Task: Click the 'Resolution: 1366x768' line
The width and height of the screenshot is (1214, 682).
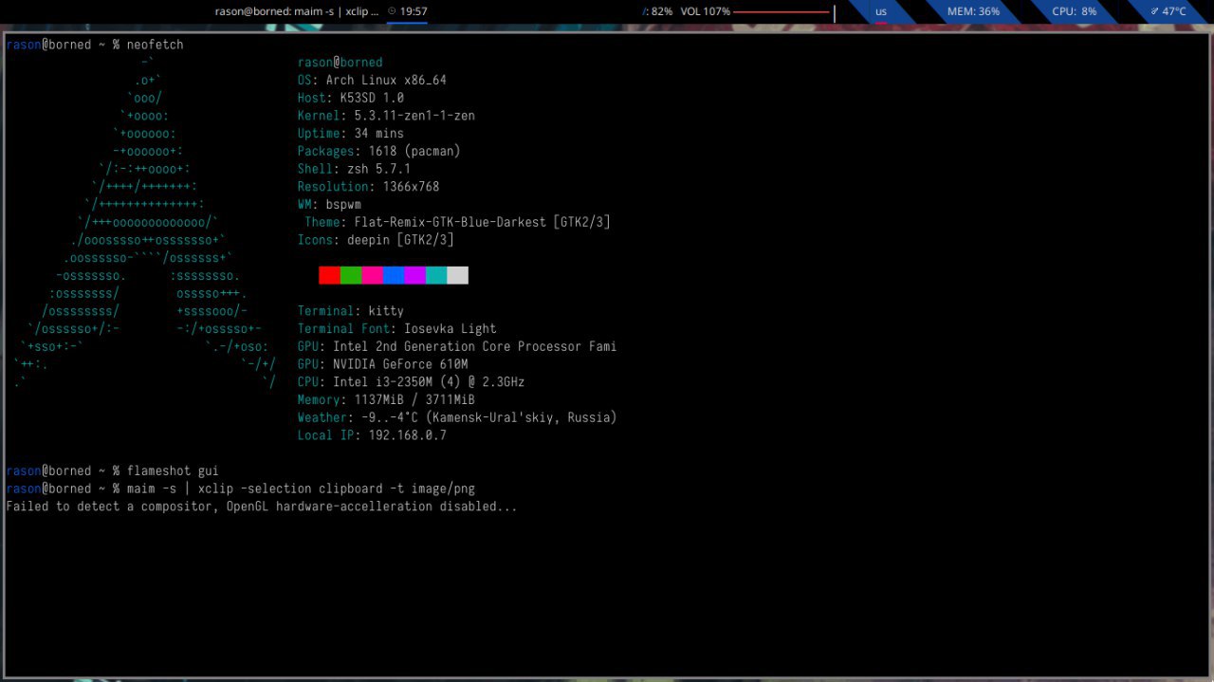Action: [368, 187]
